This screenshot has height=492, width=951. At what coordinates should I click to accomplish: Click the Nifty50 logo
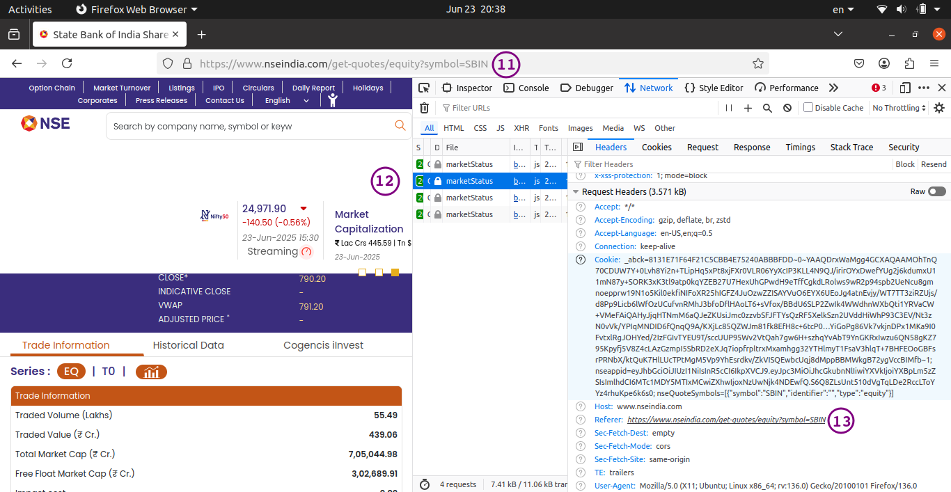[x=214, y=216]
